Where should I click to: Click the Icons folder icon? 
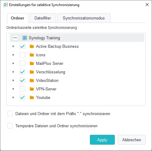pos(32,55)
